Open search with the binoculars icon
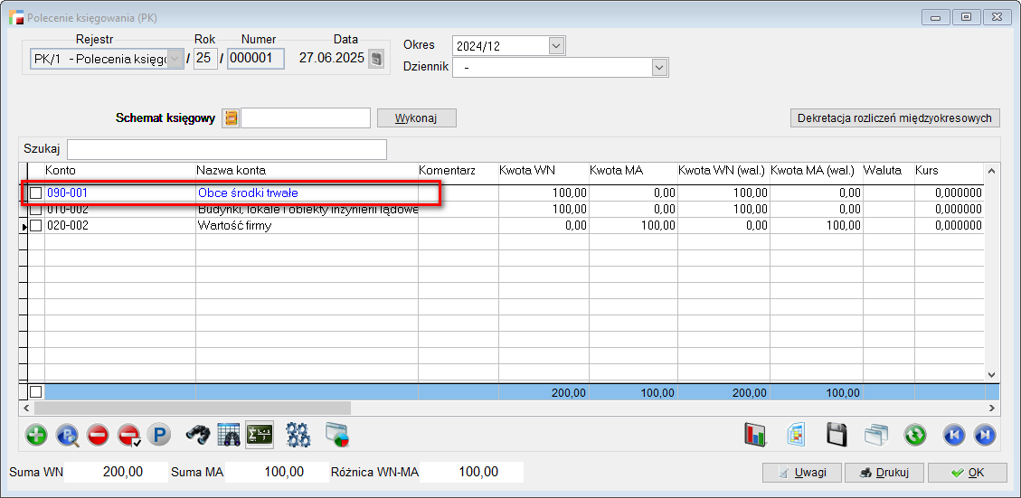Image resolution: width=1021 pixels, height=498 pixels. click(x=197, y=435)
